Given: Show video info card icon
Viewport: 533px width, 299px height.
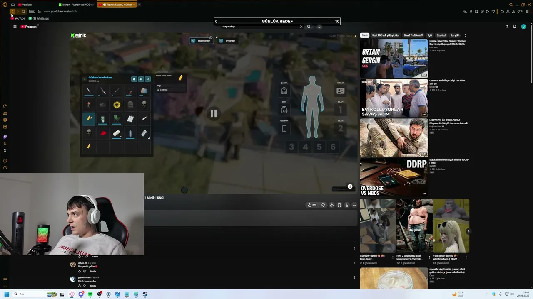Looking at the screenshot, I should pyautogui.click(x=350, y=186).
